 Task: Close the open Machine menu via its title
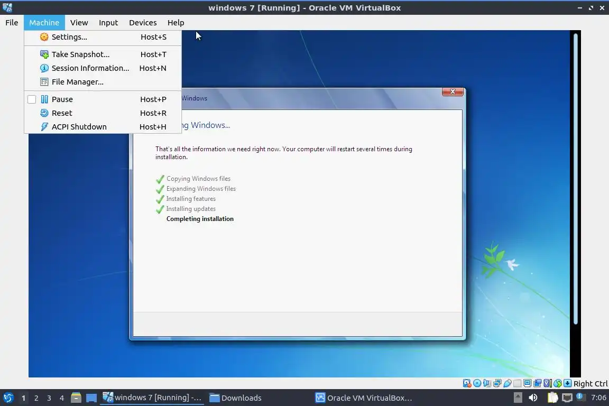coord(44,23)
